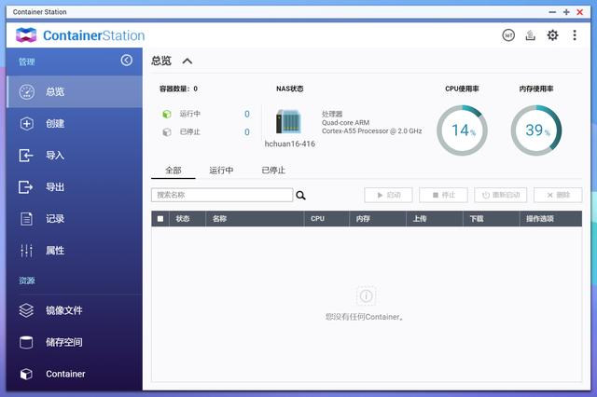Click the 创建 plus hexagon icon
The width and height of the screenshot is (597, 397).
point(27,124)
